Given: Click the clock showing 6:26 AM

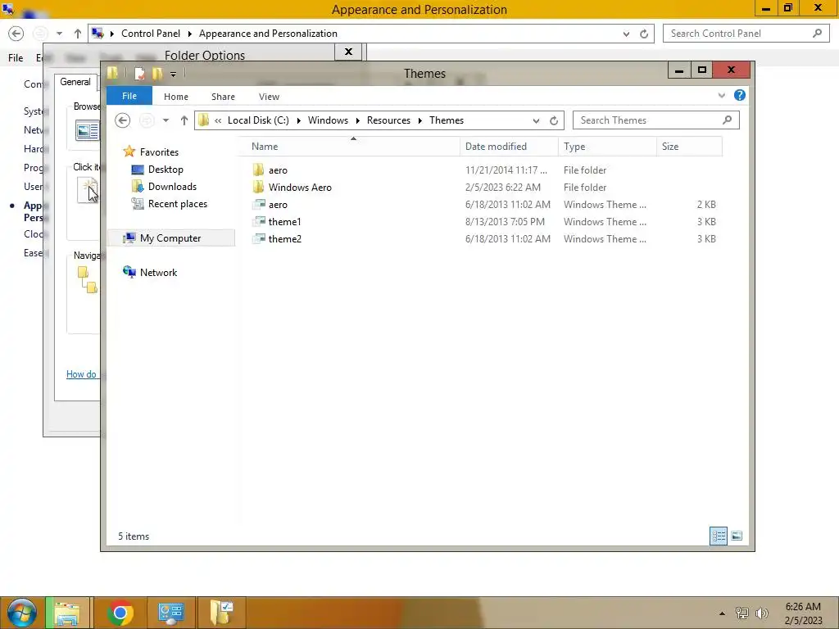Looking at the screenshot, I should tap(803, 607).
